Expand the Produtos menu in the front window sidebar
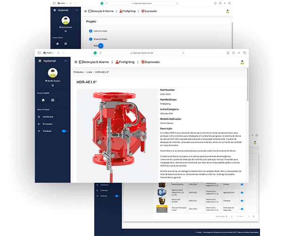Screen dimensions: 285x236 [53, 131]
